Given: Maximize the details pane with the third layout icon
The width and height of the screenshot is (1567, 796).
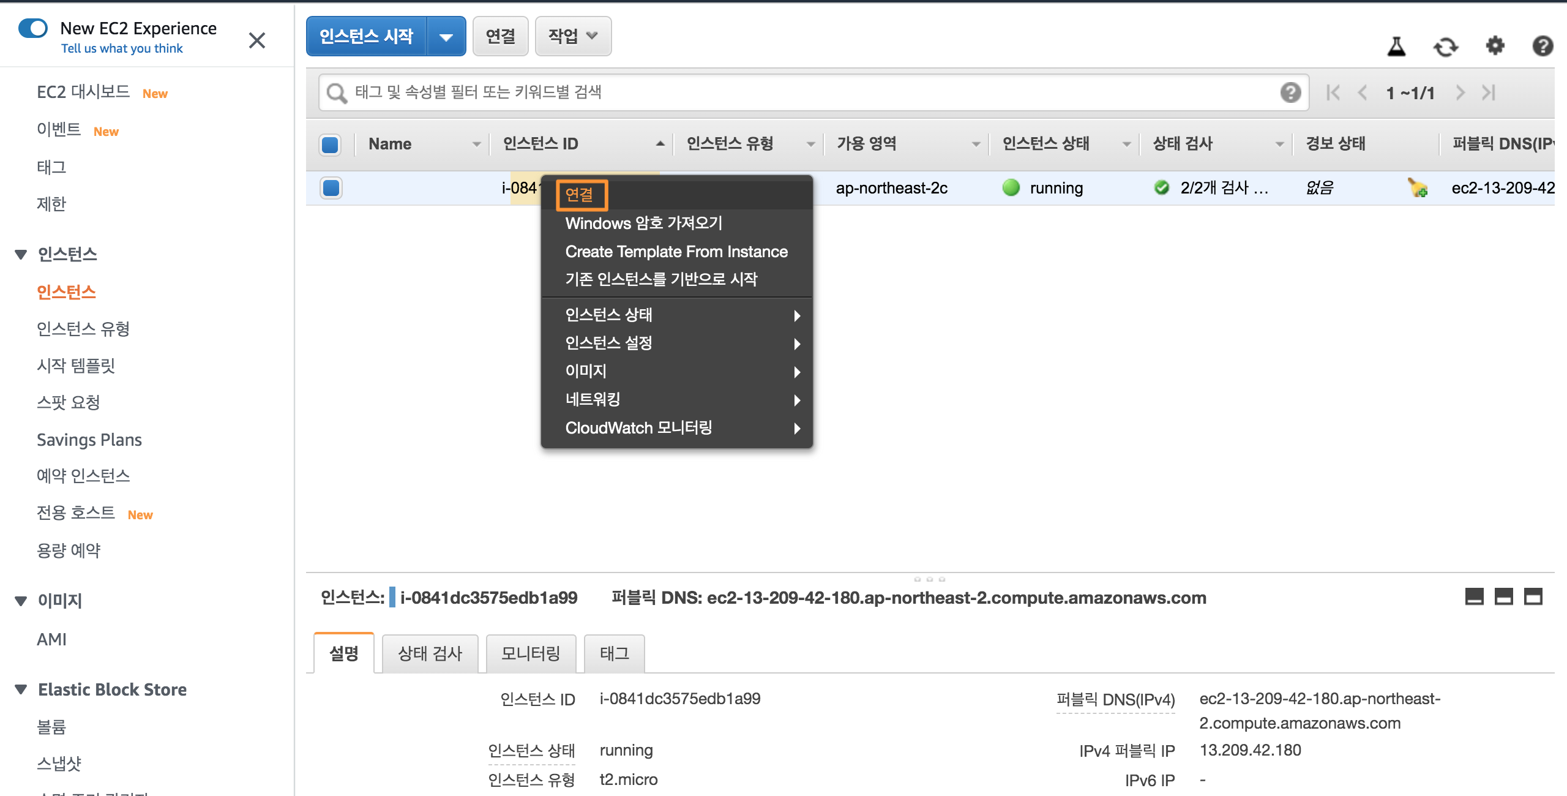Looking at the screenshot, I should [1533, 596].
